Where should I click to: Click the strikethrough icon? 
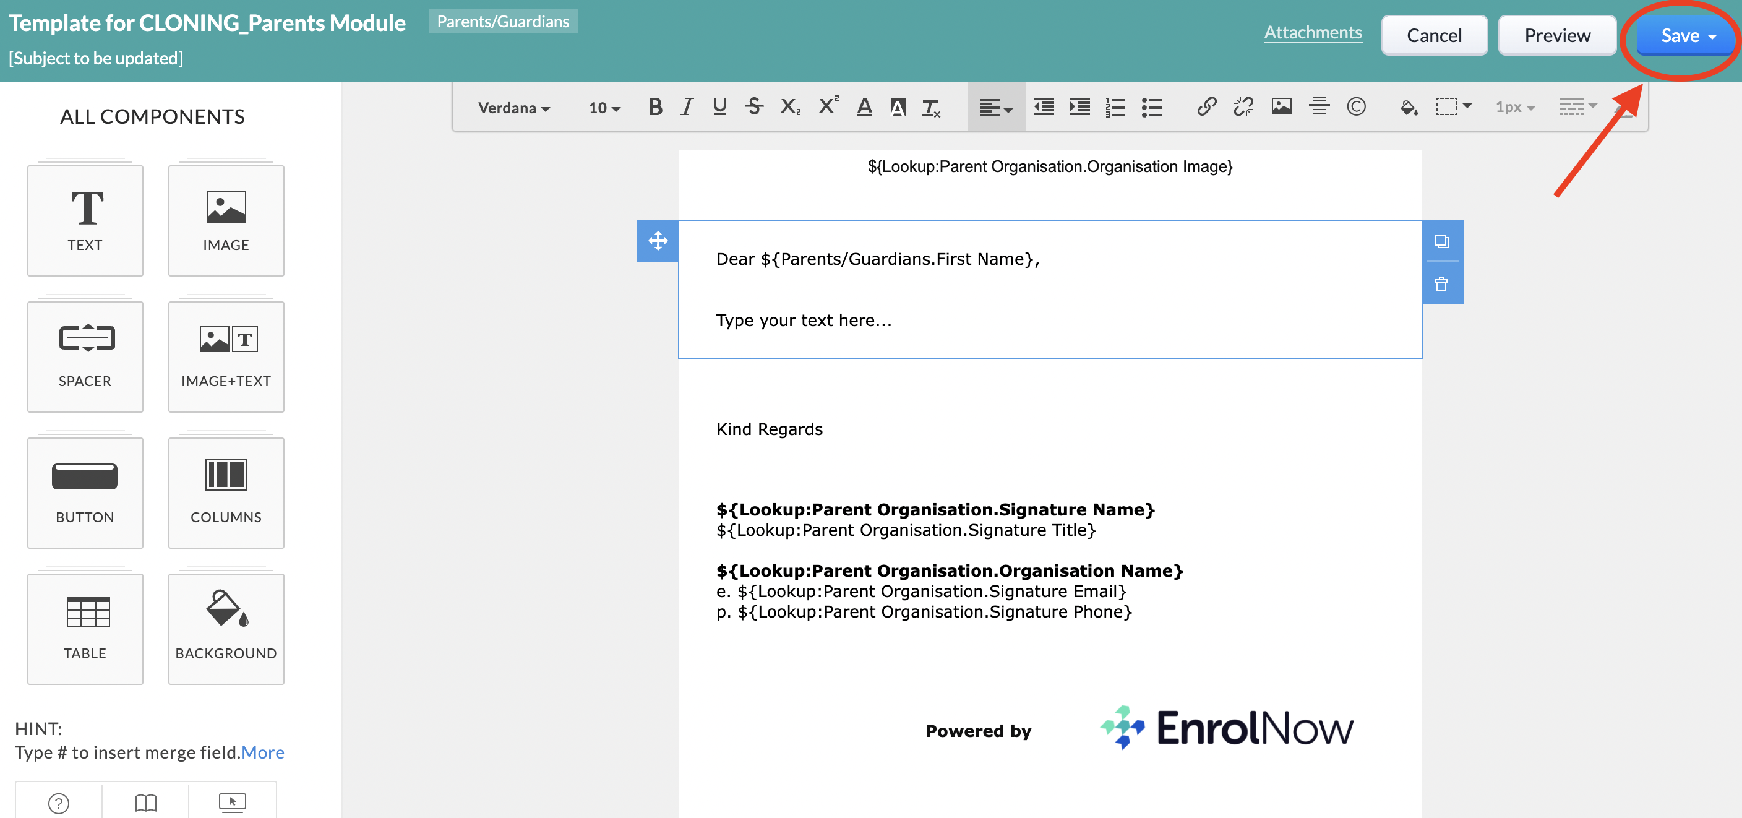(754, 107)
